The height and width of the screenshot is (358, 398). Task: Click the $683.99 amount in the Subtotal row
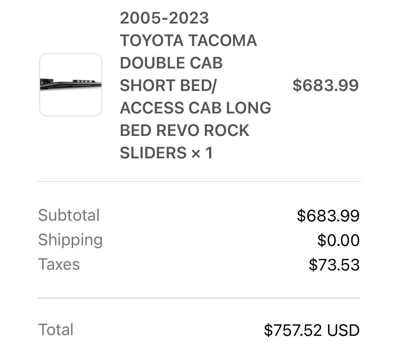328,216
